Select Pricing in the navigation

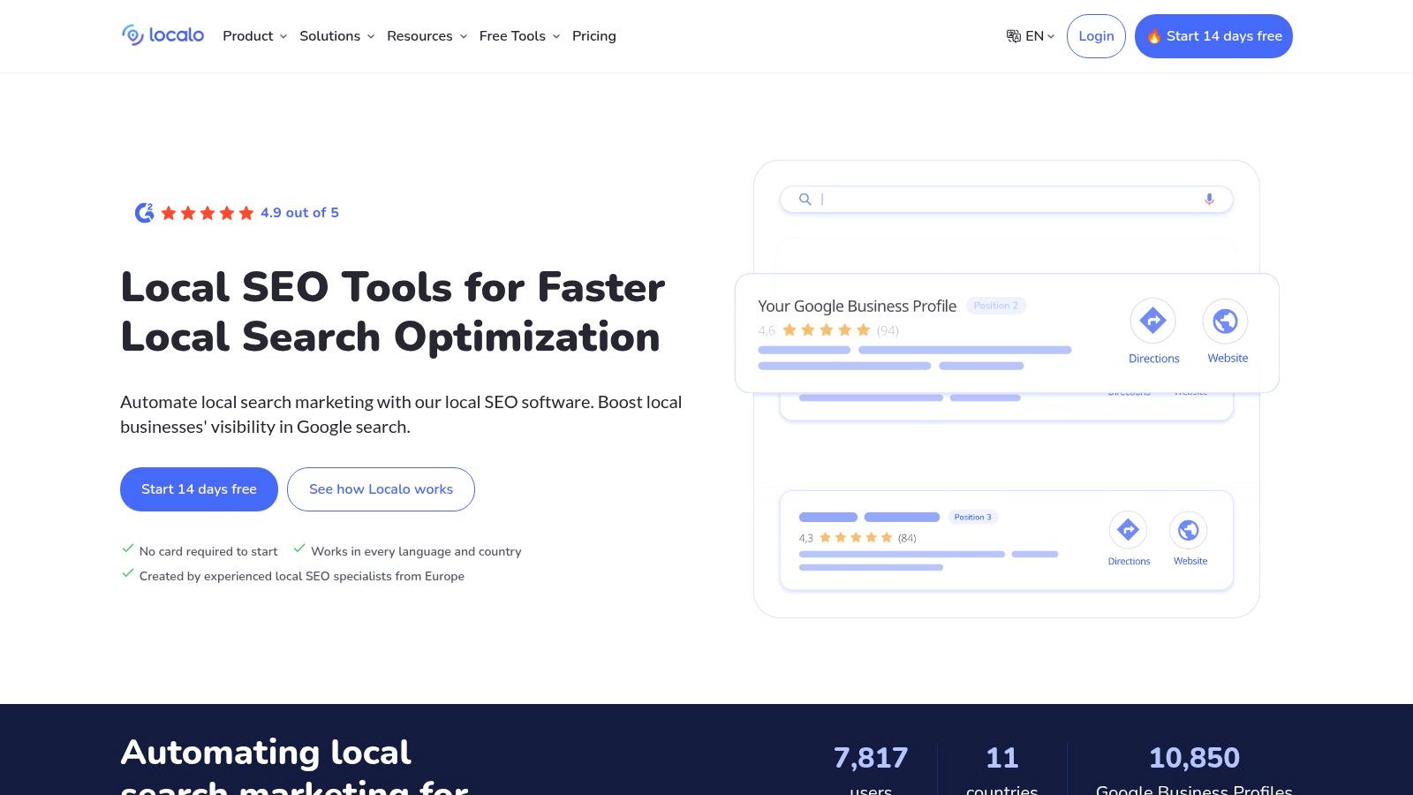(593, 36)
